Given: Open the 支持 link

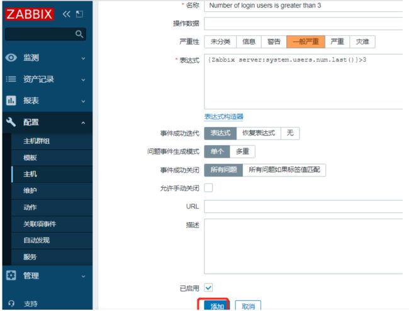Looking at the screenshot, I should coord(31,303).
